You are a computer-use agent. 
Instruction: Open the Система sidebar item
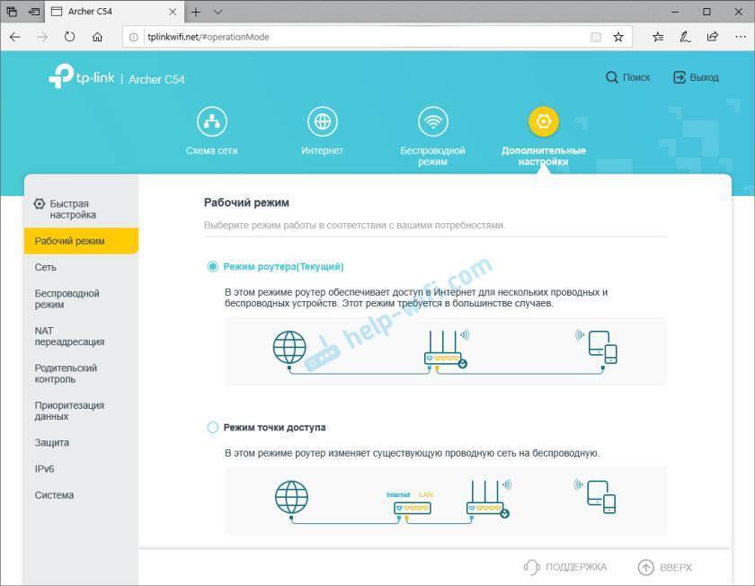pos(82,495)
